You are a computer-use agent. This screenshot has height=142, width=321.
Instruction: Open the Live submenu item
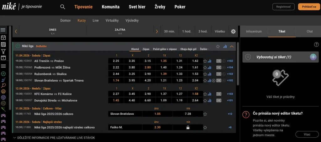point(96,20)
